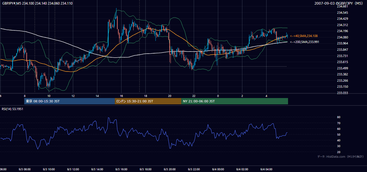The height and width of the screenshot is (172, 367).
Task: Click the 233.731 price axis label
Action: pyautogui.click(x=342, y=56)
